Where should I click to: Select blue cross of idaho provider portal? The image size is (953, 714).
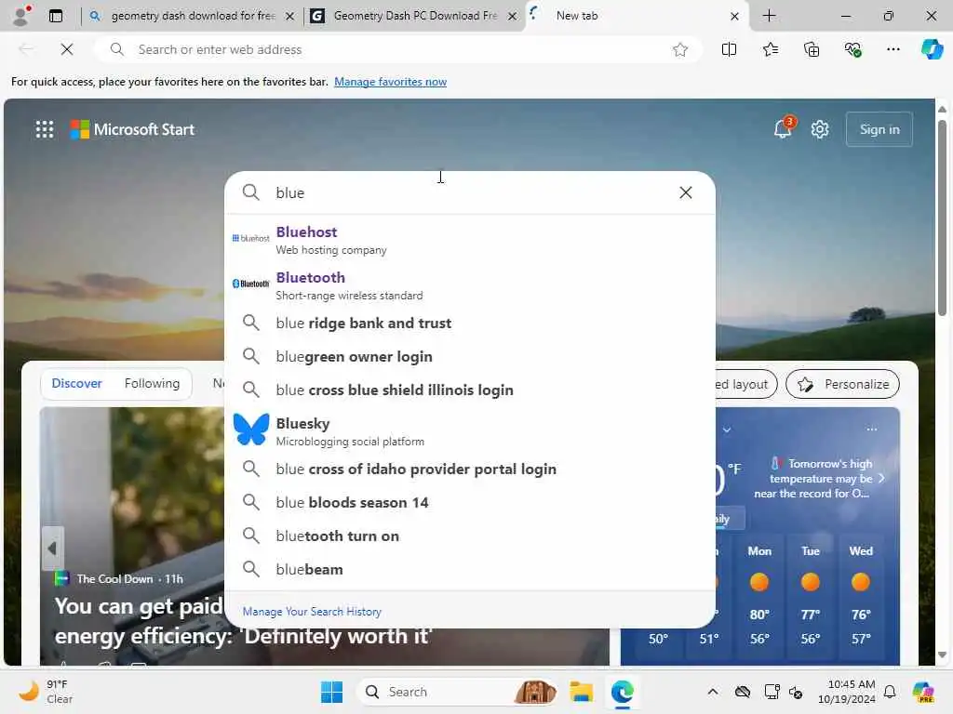(x=469, y=469)
